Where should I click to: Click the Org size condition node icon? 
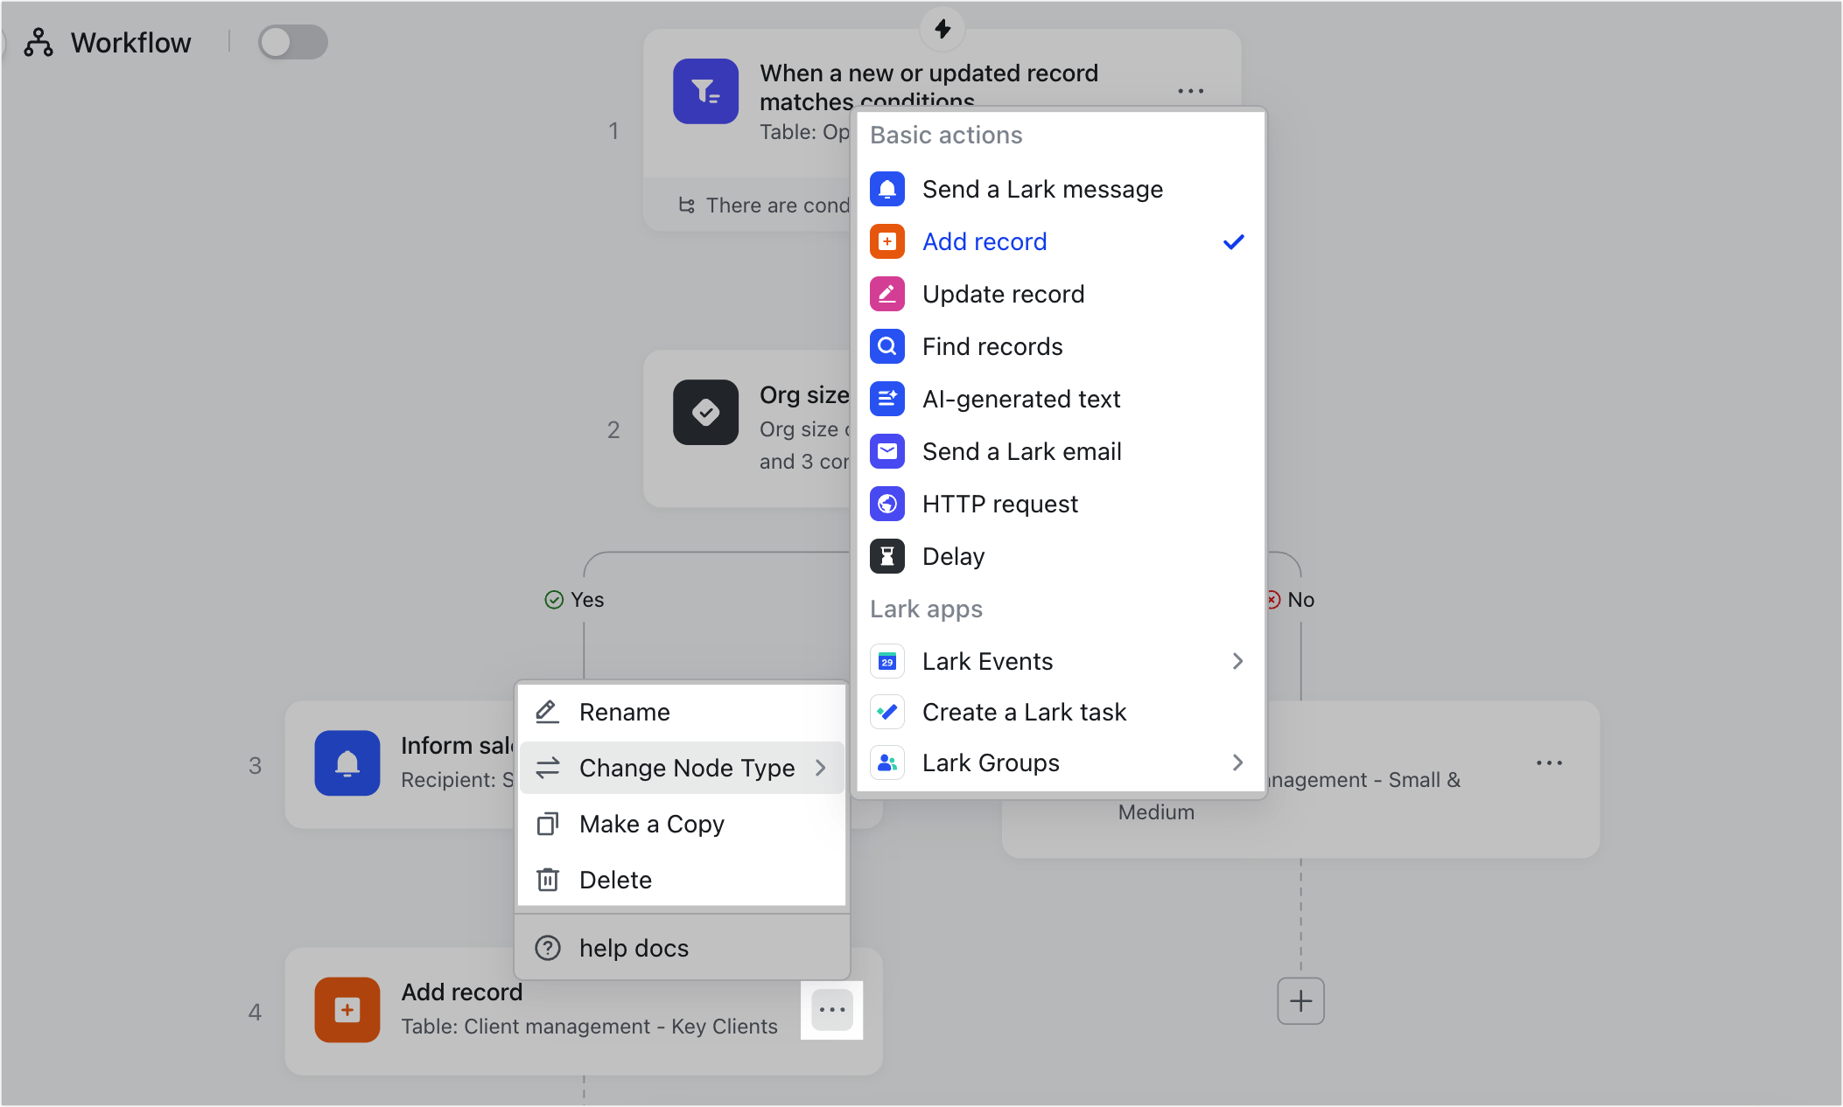[705, 412]
